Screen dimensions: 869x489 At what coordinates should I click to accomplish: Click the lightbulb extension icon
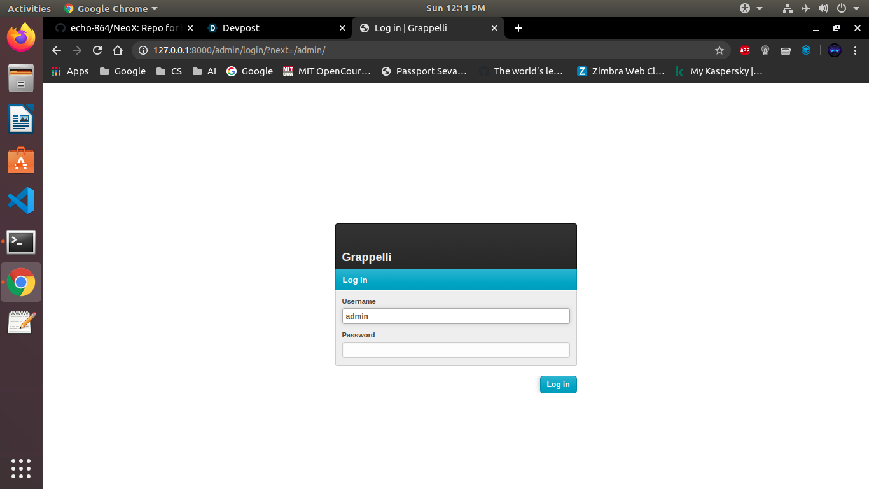pyautogui.click(x=765, y=50)
